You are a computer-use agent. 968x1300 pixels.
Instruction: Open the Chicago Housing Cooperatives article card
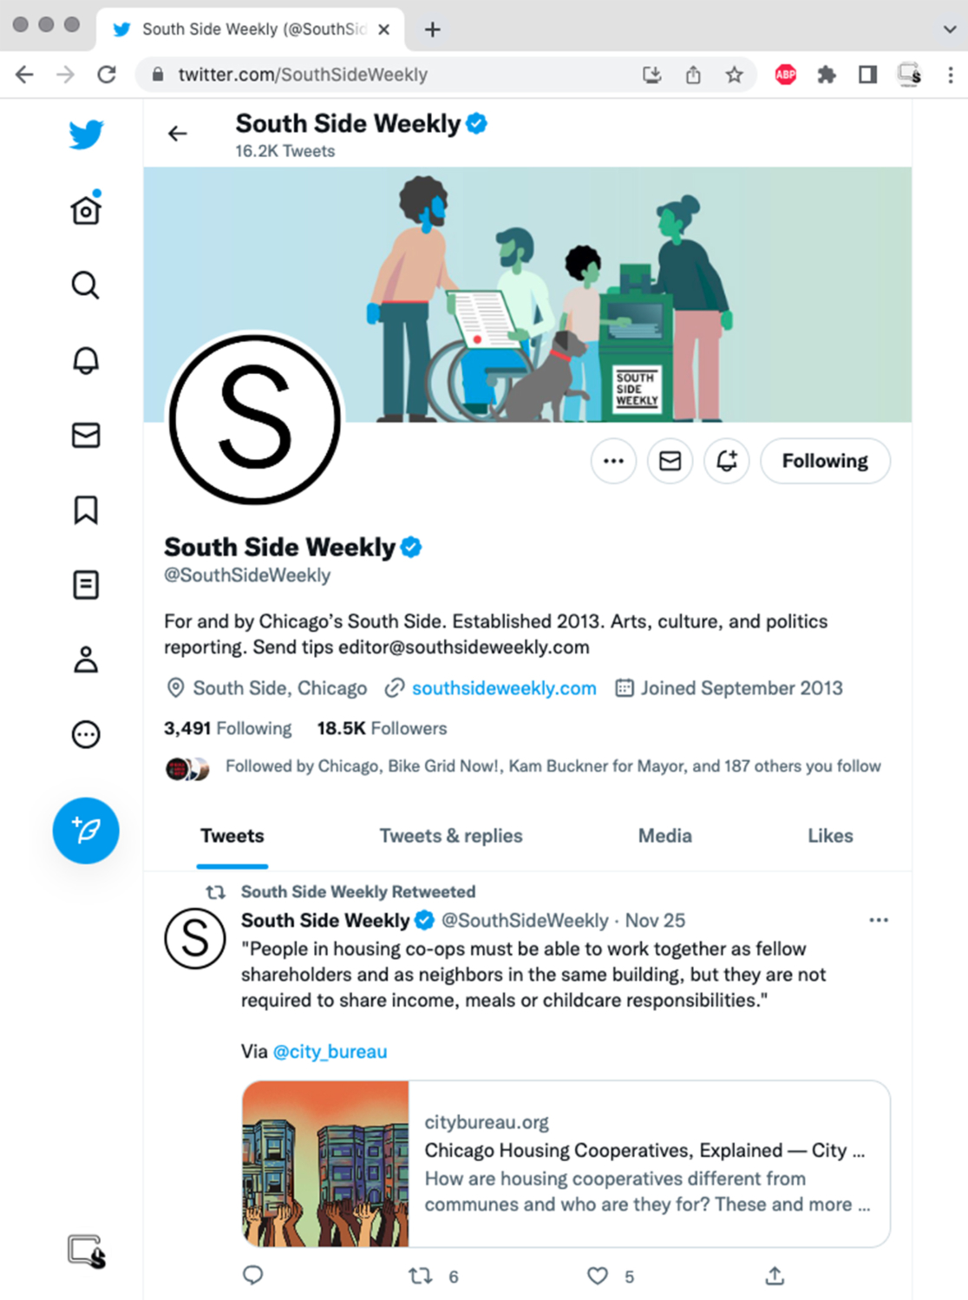(566, 1164)
